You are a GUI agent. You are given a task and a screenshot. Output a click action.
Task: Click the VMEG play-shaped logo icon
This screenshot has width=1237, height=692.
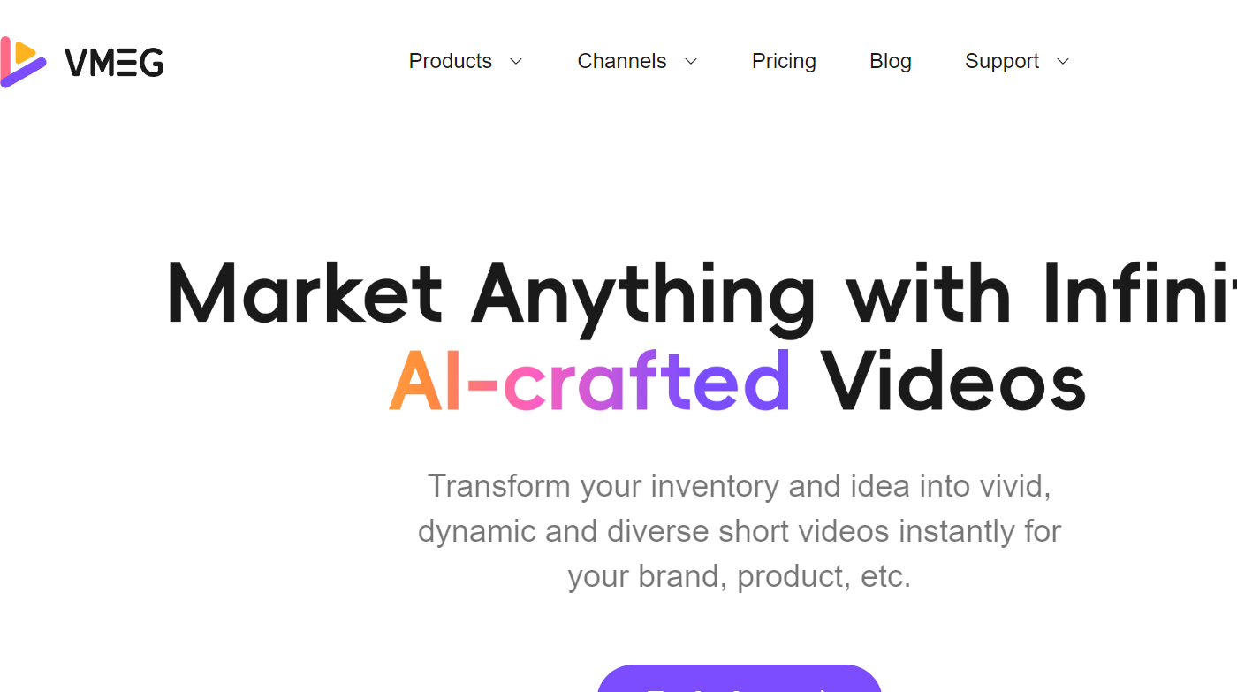point(23,62)
